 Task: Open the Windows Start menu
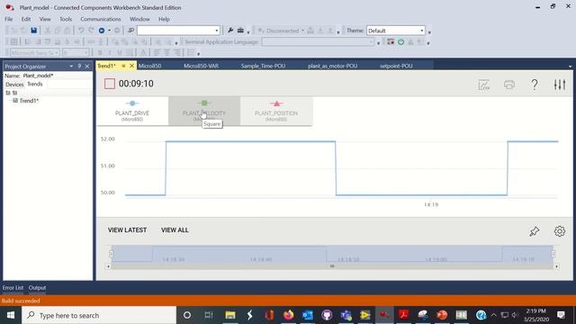(x=11, y=315)
